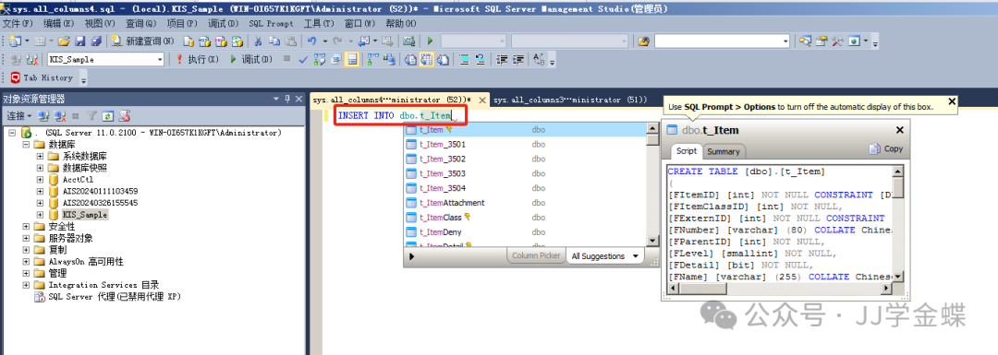
Task: Click the Tab History icon
Action: (16, 78)
